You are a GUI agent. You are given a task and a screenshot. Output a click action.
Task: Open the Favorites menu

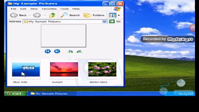tap(49, 9)
